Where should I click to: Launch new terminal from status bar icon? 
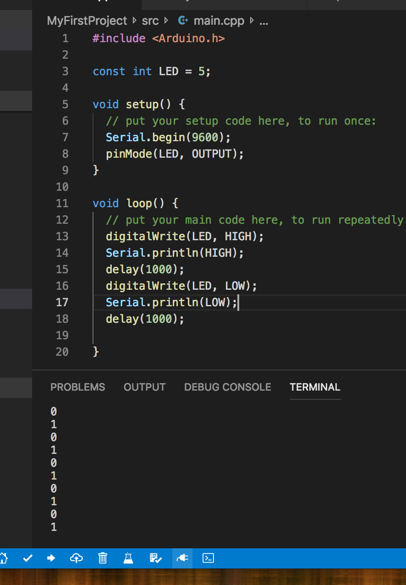(x=208, y=558)
